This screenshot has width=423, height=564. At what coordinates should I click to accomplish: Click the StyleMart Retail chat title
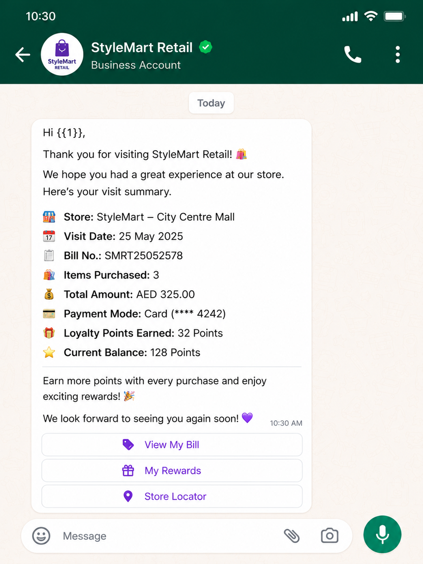pyautogui.click(x=142, y=47)
